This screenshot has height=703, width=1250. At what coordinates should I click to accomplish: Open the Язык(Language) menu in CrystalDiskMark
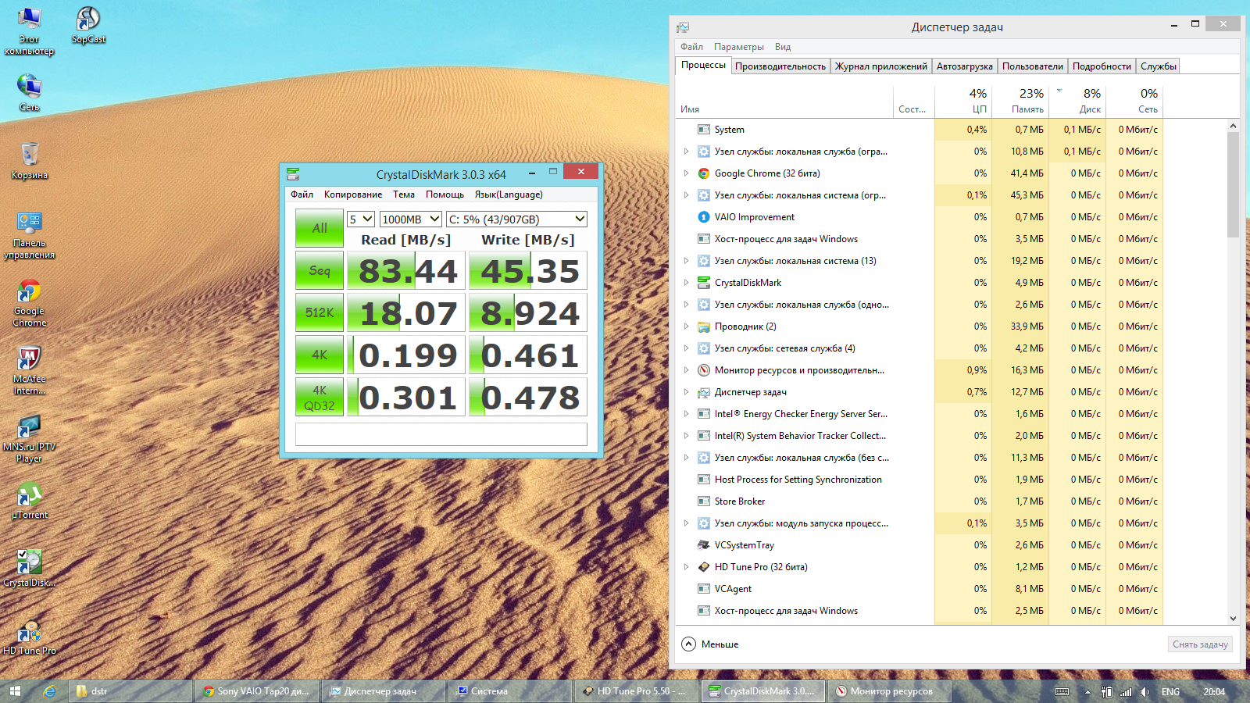point(508,194)
